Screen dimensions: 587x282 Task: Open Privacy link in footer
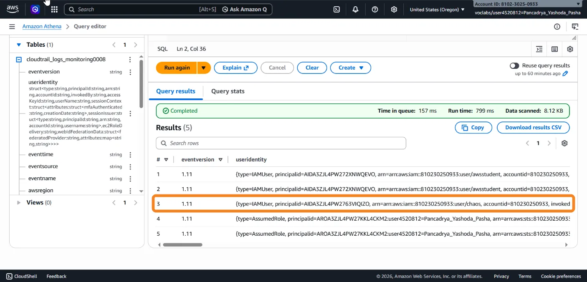point(501,276)
